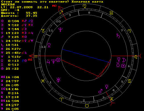This screenshot has height=111, width=144.
Task: Click the North Node glyph in house 12
Action: tap(49, 45)
